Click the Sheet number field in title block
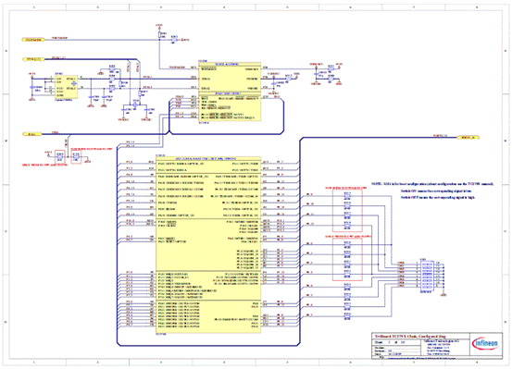This screenshot has height=369, width=512. tap(390, 342)
